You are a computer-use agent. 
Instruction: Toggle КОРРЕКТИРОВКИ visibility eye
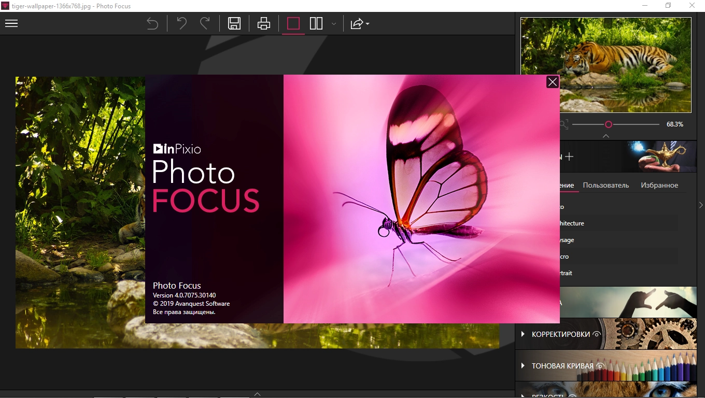tap(597, 334)
